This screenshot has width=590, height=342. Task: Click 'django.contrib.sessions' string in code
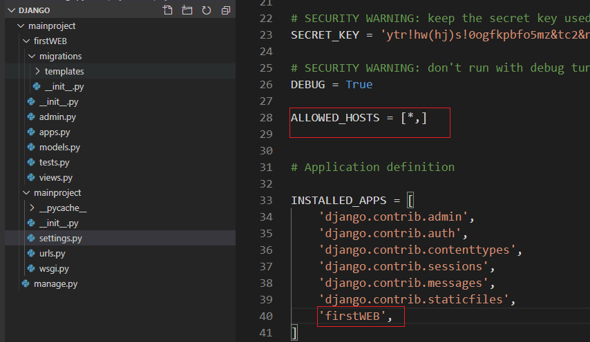(403, 267)
